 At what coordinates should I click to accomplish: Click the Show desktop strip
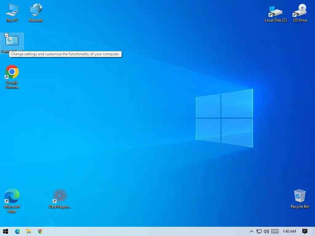point(314,231)
